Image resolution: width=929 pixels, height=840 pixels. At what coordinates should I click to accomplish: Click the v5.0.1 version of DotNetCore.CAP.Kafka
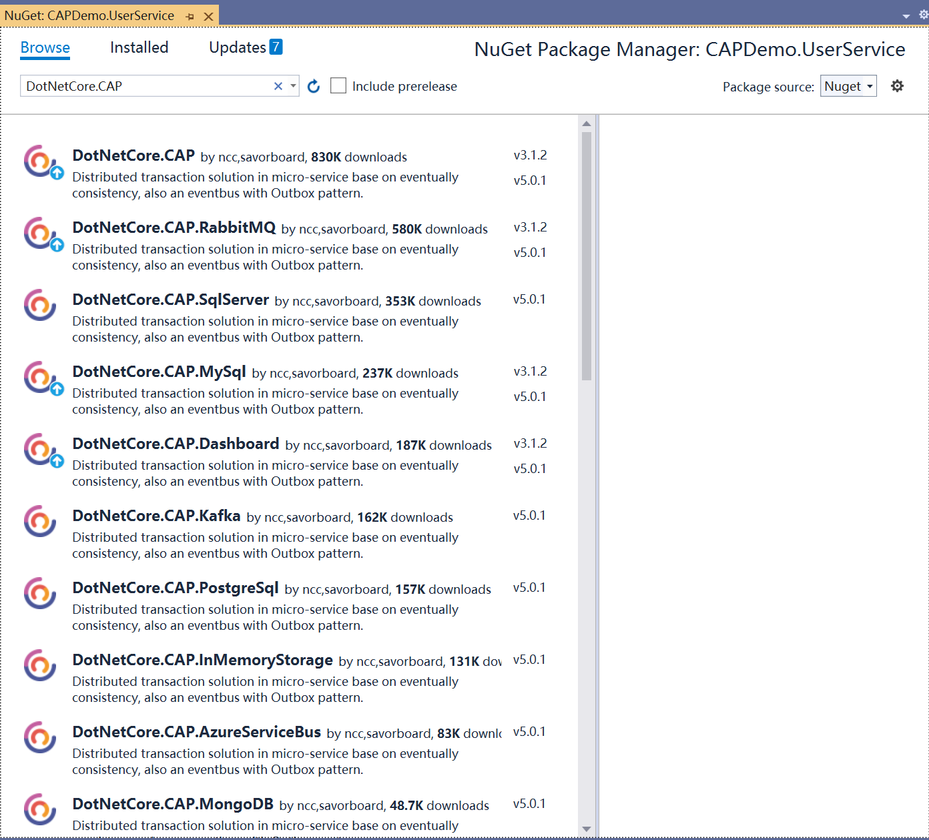tap(529, 516)
